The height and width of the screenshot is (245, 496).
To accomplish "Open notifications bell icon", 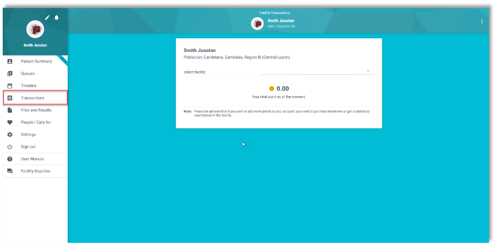I will tap(57, 17).
